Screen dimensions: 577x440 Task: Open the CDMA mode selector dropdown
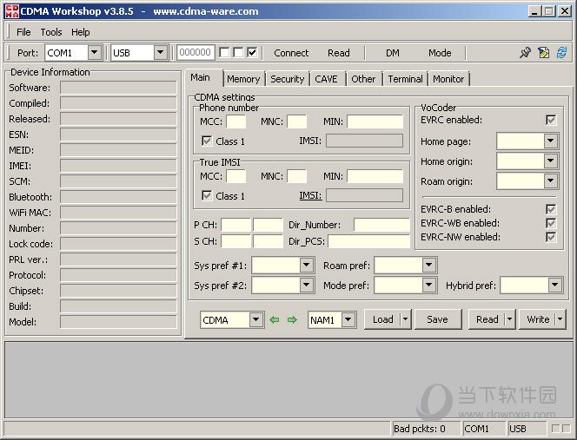pos(255,319)
